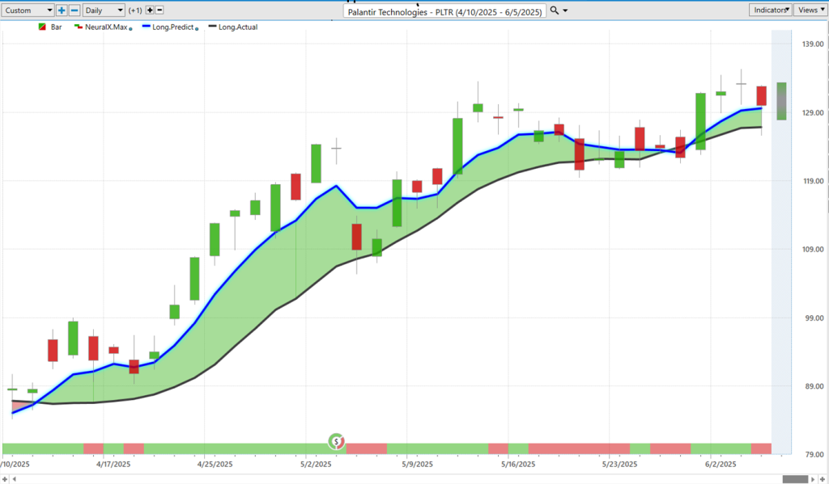Viewport: 829px width, 484px height.
Task: Click the plus button at scrollbar's right end
Action: click(x=823, y=479)
